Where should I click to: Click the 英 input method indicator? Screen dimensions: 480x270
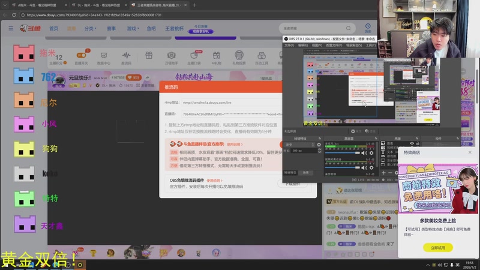[x=458, y=265]
